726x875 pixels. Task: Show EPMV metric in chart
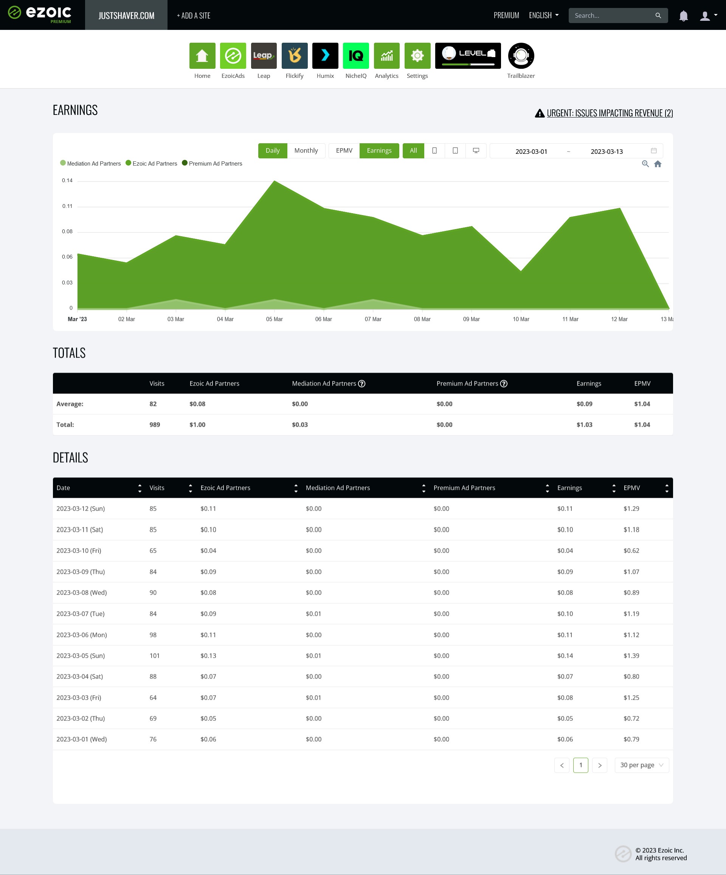coord(344,150)
